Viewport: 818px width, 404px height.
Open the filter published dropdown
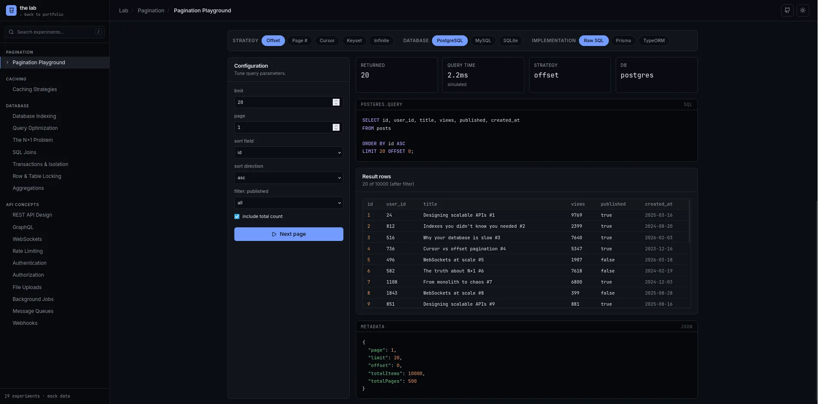(x=288, y=203)
